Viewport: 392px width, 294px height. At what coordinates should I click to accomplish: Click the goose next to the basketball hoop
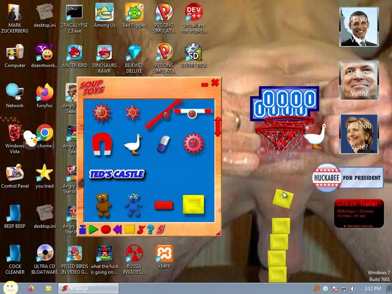(x=316, y=136)
